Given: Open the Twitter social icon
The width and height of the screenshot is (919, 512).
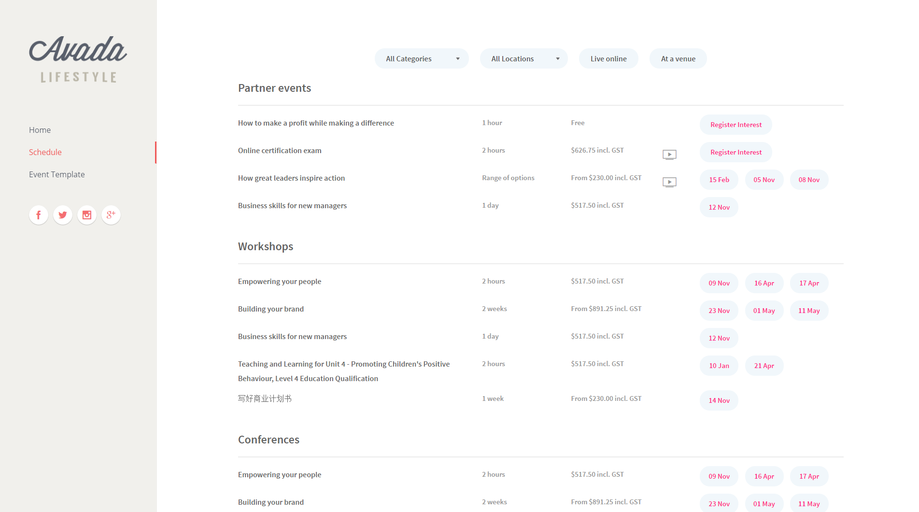Looking at the screenshot, I should [63, 215].
